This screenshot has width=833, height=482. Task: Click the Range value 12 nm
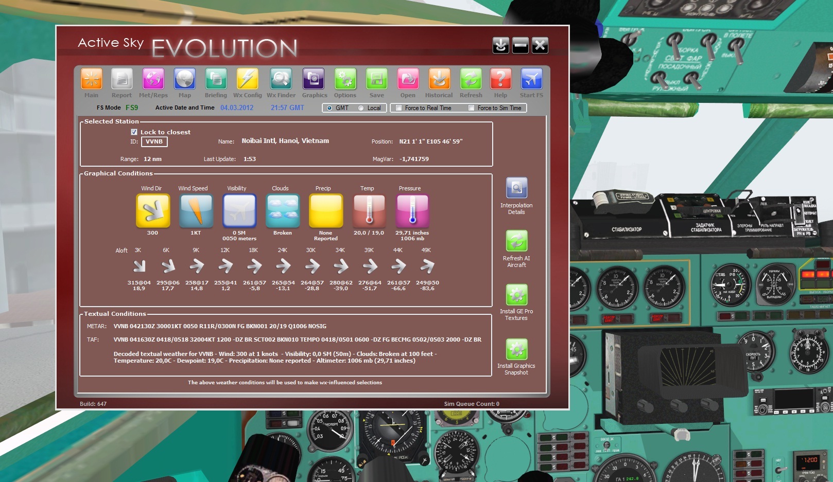[x=152, y=159]
